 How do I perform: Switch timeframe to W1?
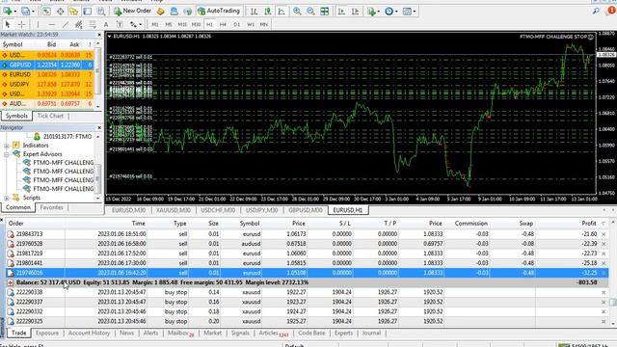tap(251, 24)
